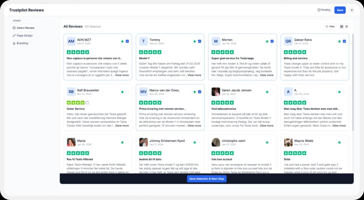Click Ralf Brauweiler's four-star rating bar
Image resolution: width=364 pixels, height=200 pixels.
tap(78, 103)
